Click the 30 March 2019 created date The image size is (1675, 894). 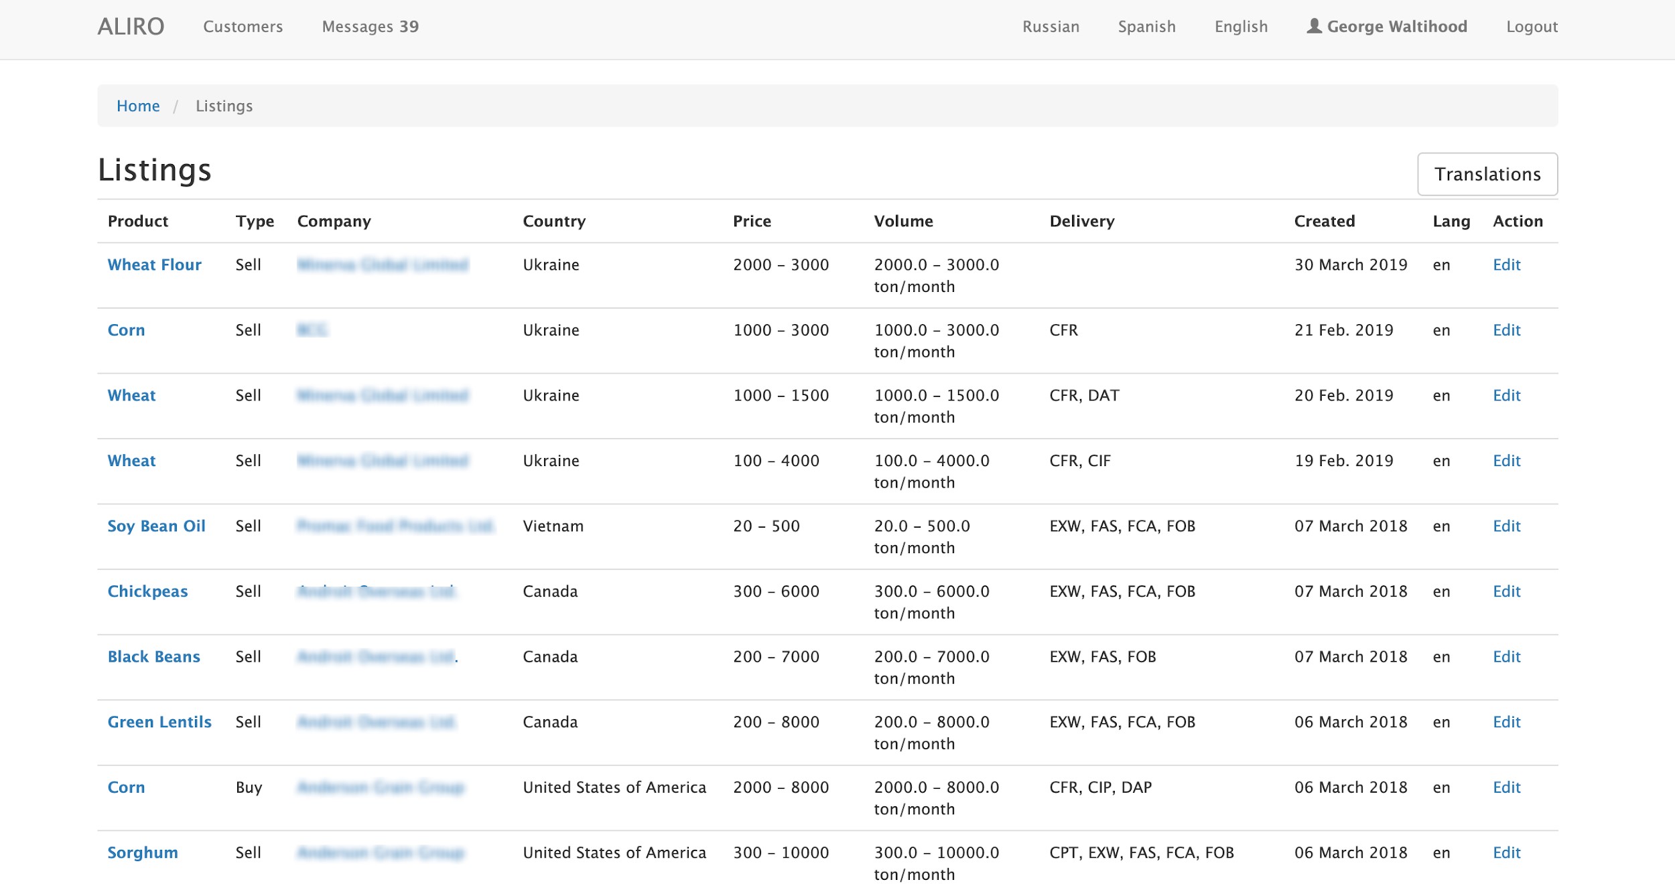[1351, 265]
